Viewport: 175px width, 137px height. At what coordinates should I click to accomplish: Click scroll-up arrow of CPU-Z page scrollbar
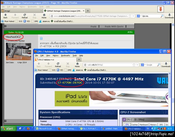pyautogui.click(x=169, y=74)
